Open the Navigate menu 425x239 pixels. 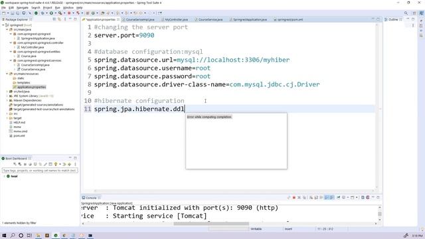(23, 7)
